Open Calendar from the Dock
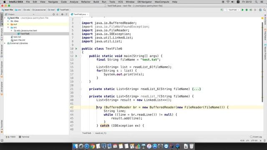This screenshot has width=267, height=150. [115, 146]
